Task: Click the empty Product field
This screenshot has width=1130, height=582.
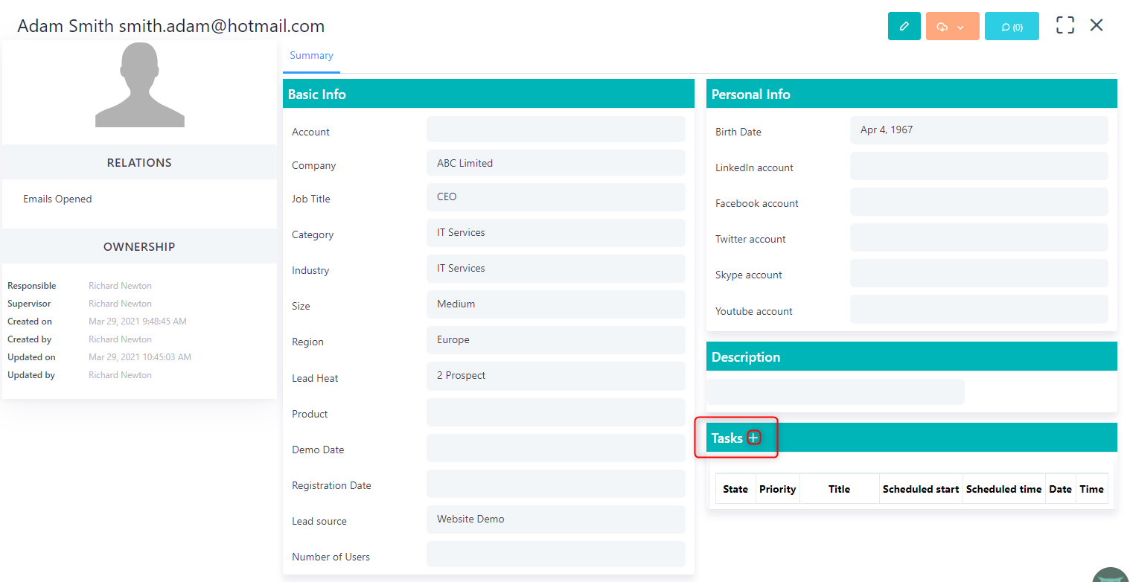Action: (555, 412)
